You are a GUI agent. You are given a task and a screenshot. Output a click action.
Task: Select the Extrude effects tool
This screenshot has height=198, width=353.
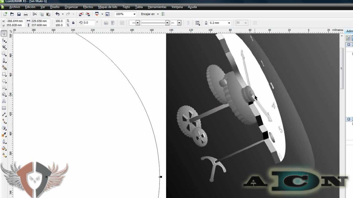(x=4, y=128)
